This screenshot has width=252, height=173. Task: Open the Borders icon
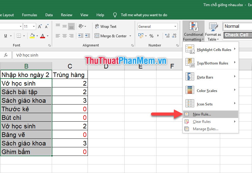click(x=19, y=36)
